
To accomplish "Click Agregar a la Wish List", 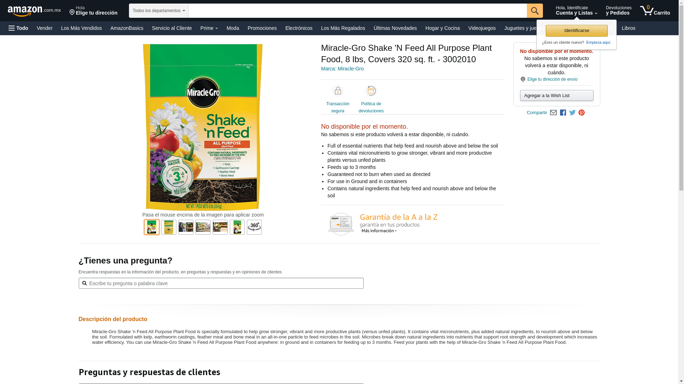I will [556, 96].
